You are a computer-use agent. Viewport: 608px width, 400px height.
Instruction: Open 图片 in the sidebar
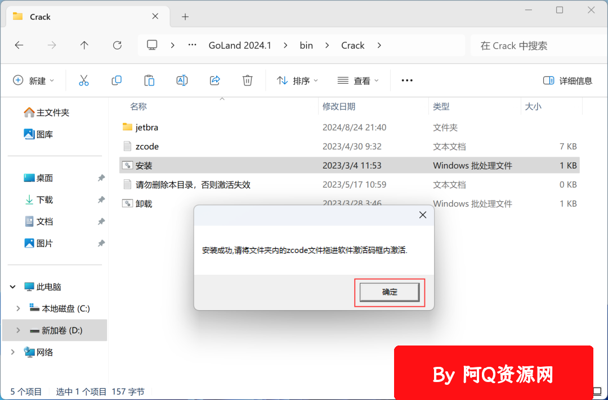[x=38, y=243]
